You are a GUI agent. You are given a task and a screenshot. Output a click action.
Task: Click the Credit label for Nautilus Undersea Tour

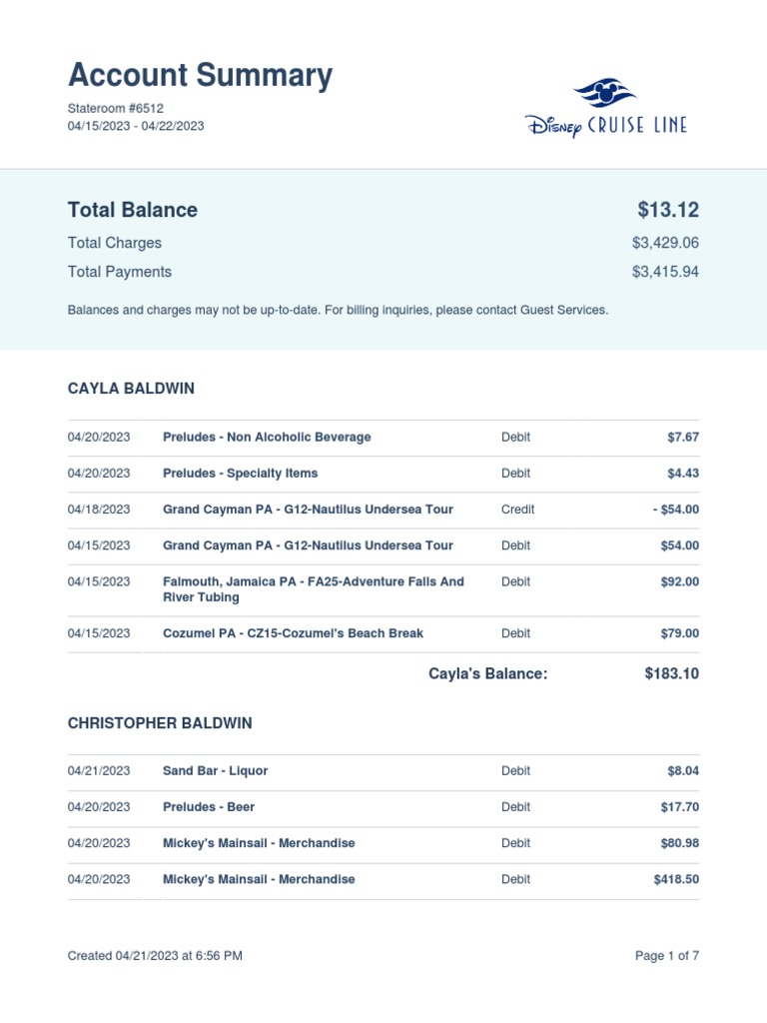pyautogui.click(x=517, y=510)
